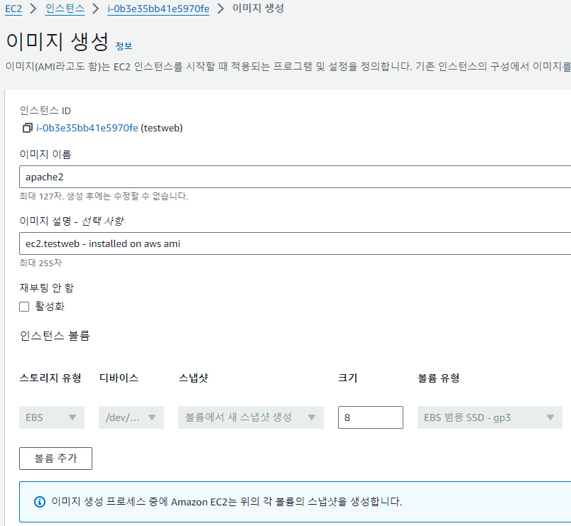Open the EC2 breadcrumb link
The height and width of the screenshot is (526, 571).
click(x=13, y=9)
